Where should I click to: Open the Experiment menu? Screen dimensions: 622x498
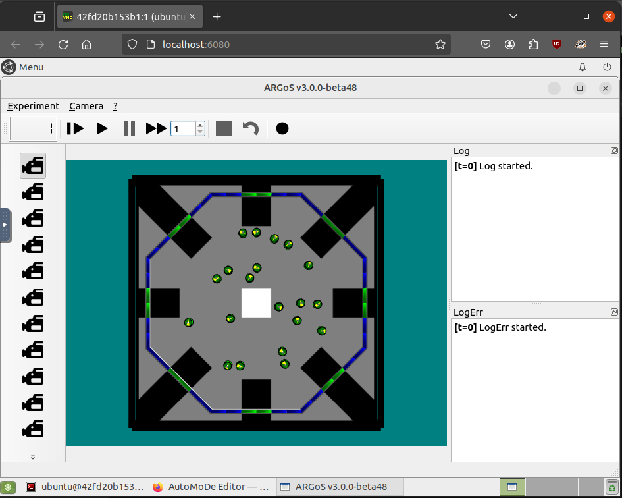[34, 106]
